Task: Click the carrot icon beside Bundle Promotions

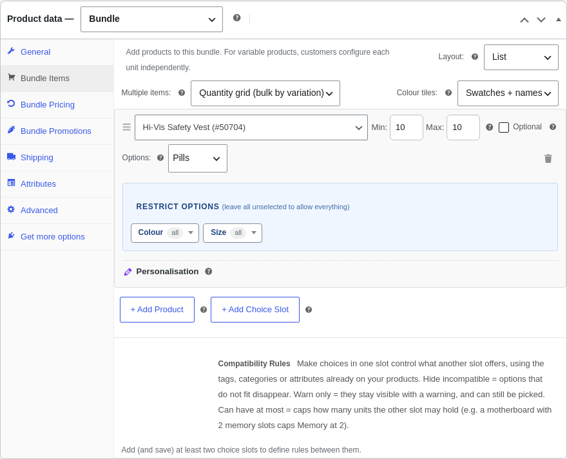Action: tap(11, 130)
